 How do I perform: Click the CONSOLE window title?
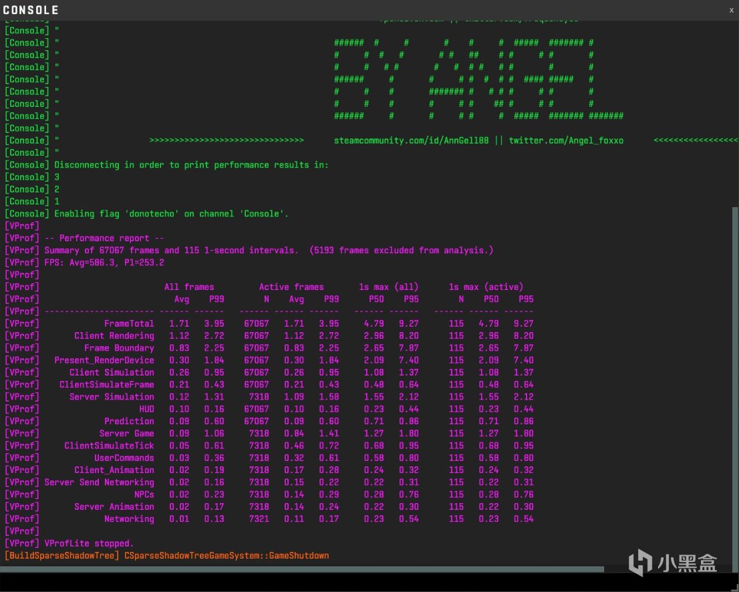tap(31, 10)
